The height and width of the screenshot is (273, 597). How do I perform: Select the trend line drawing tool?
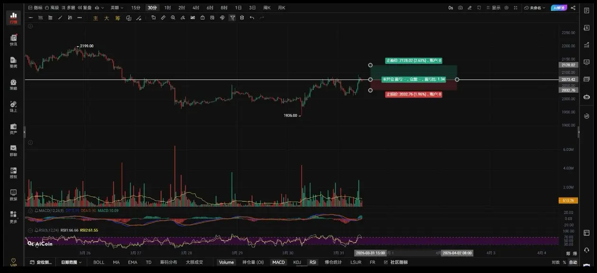(x=60, y=18)
